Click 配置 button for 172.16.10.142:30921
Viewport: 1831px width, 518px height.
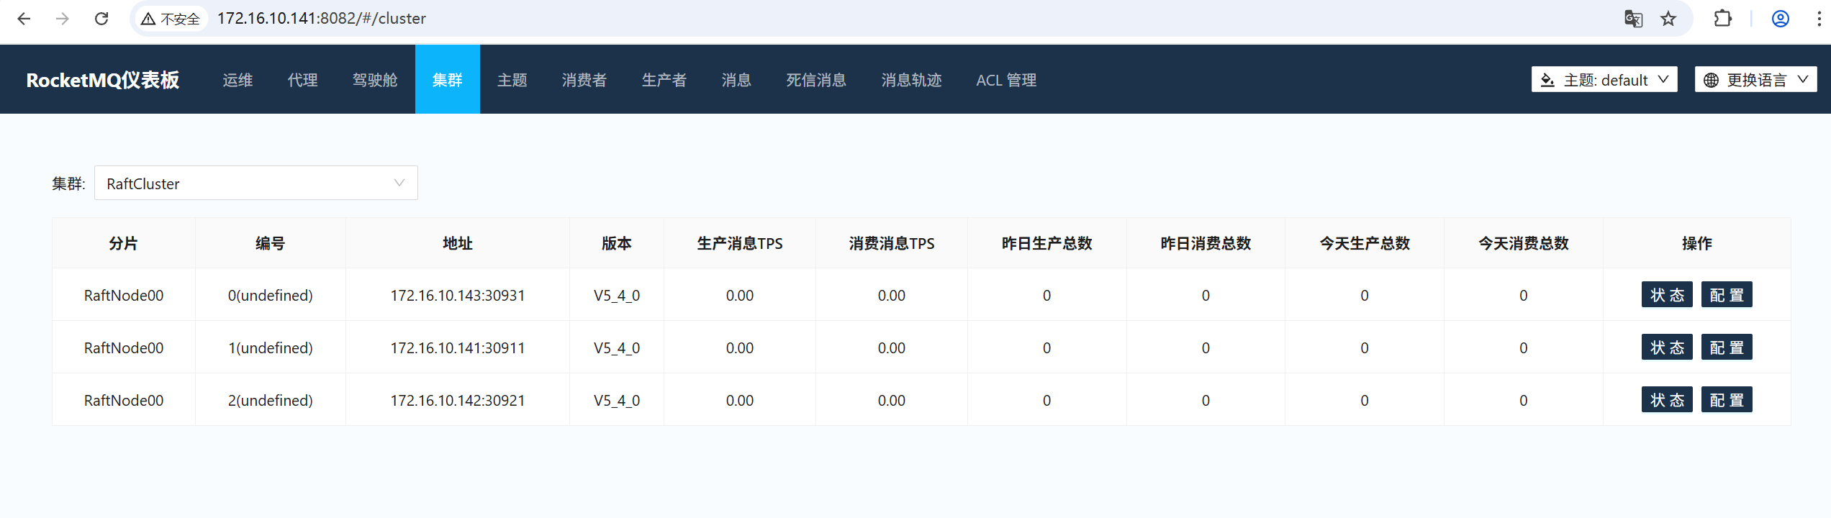(1727, 400)
